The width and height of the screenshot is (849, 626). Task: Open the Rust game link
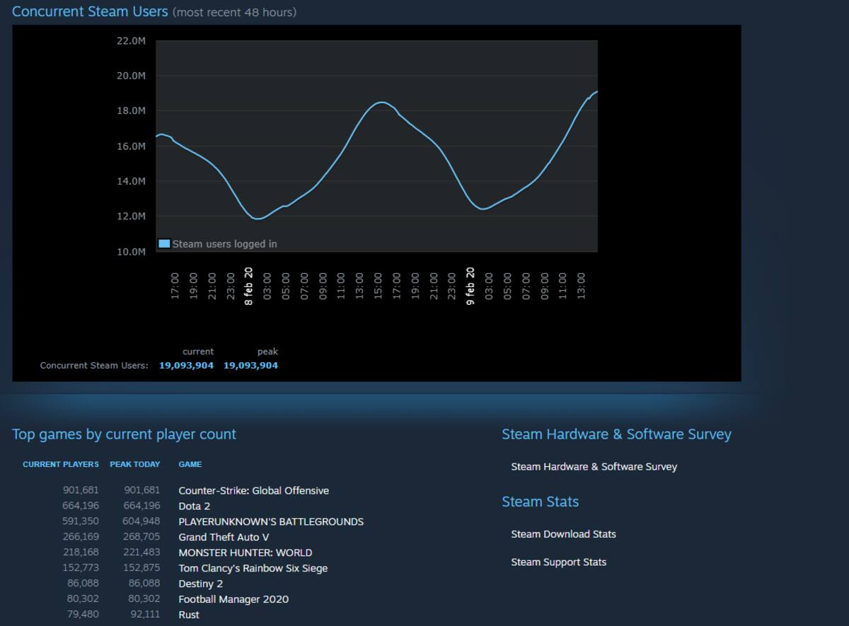(x=189, y=615)
